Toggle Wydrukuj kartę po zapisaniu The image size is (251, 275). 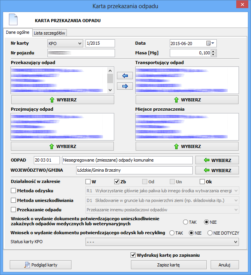pos(133,255)
